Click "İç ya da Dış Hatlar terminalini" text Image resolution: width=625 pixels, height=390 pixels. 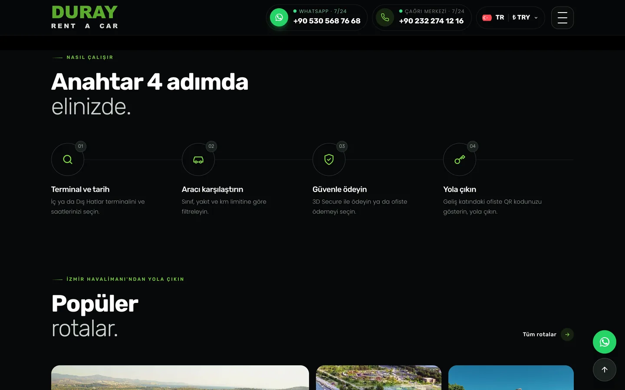[98, 201]
